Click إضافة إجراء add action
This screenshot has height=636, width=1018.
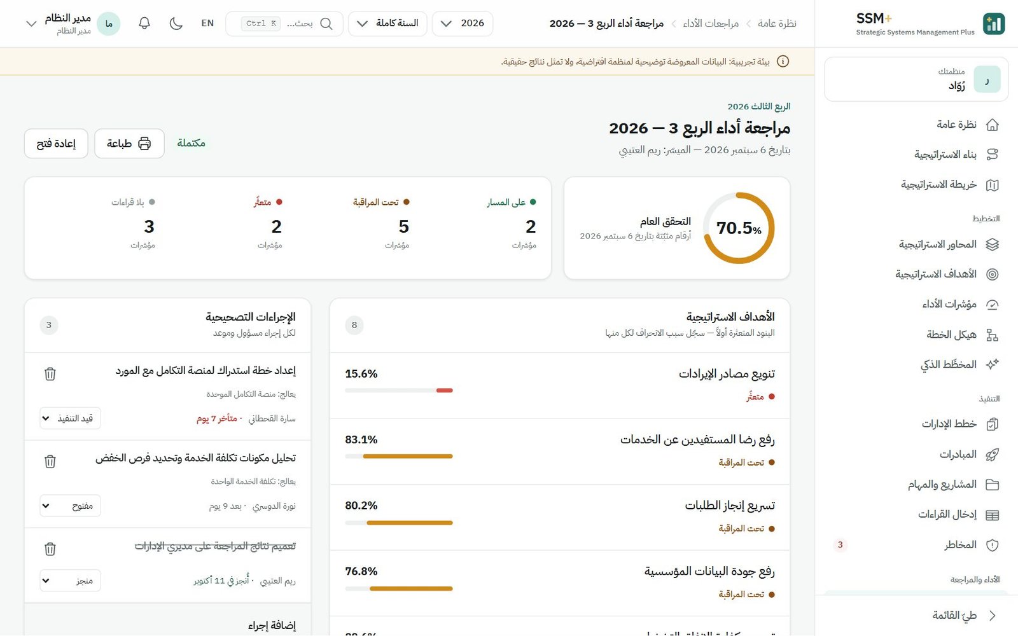click(x=272, y=625)
